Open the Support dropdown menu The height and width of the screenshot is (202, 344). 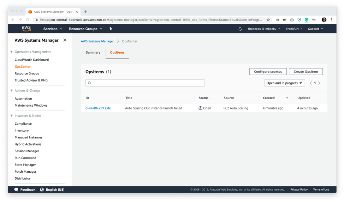click(x=315, y=29)
